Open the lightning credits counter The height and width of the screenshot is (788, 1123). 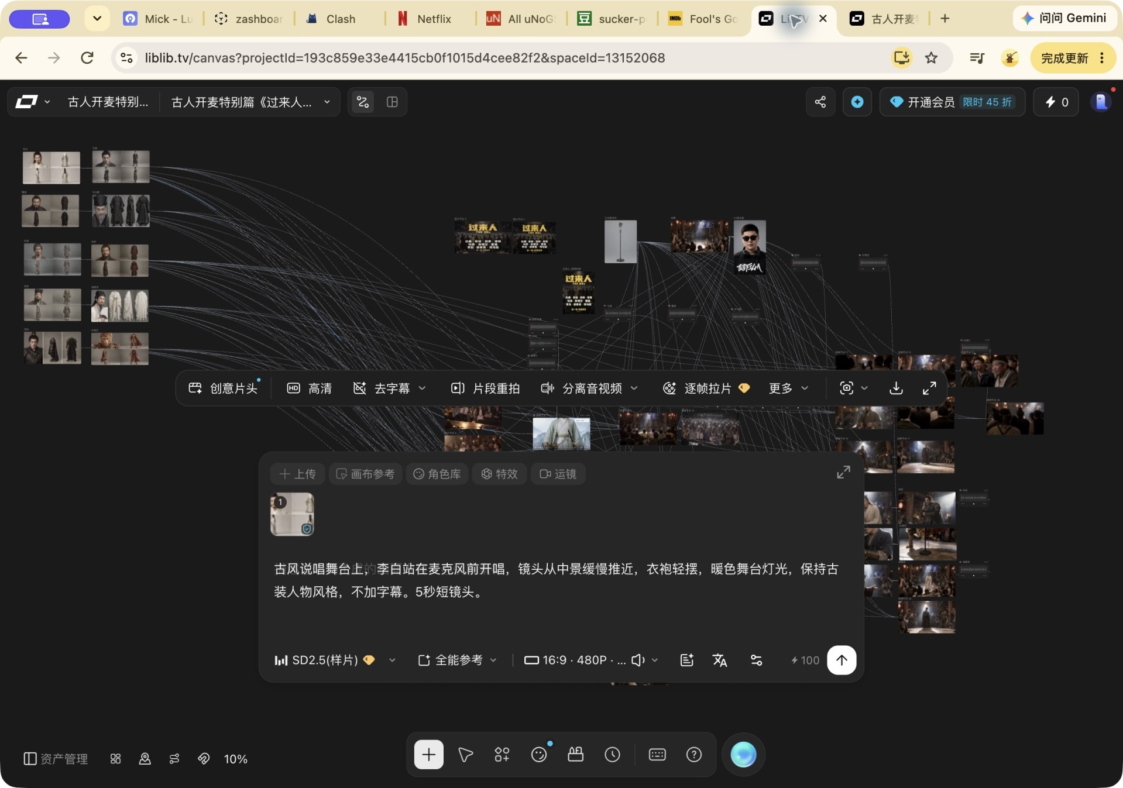[x=1056, y=102]
